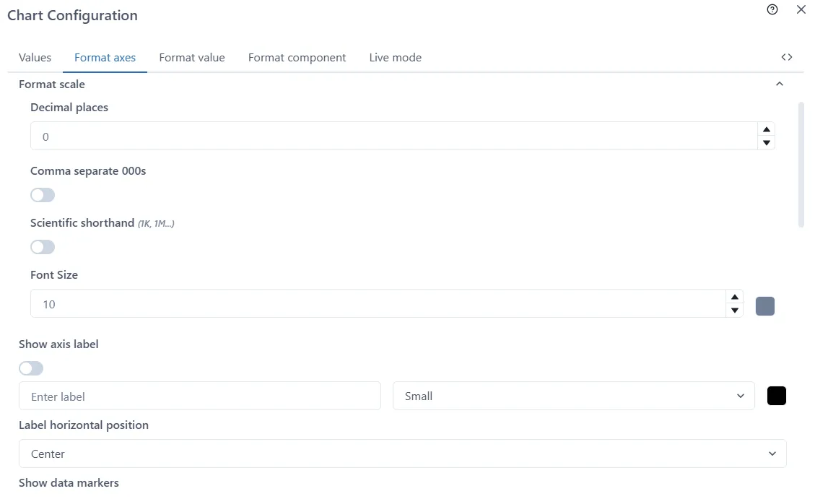Close the Chart Configuration dialog
Screen dimensions: 815x499
coord(801,9)
